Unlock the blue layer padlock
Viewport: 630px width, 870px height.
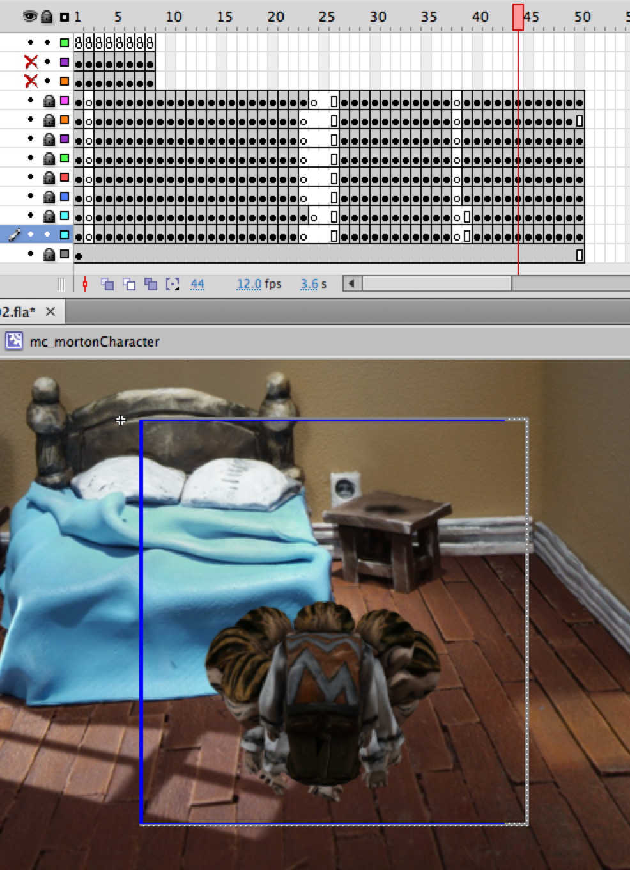pyautogui.click(x=48, y=197)
